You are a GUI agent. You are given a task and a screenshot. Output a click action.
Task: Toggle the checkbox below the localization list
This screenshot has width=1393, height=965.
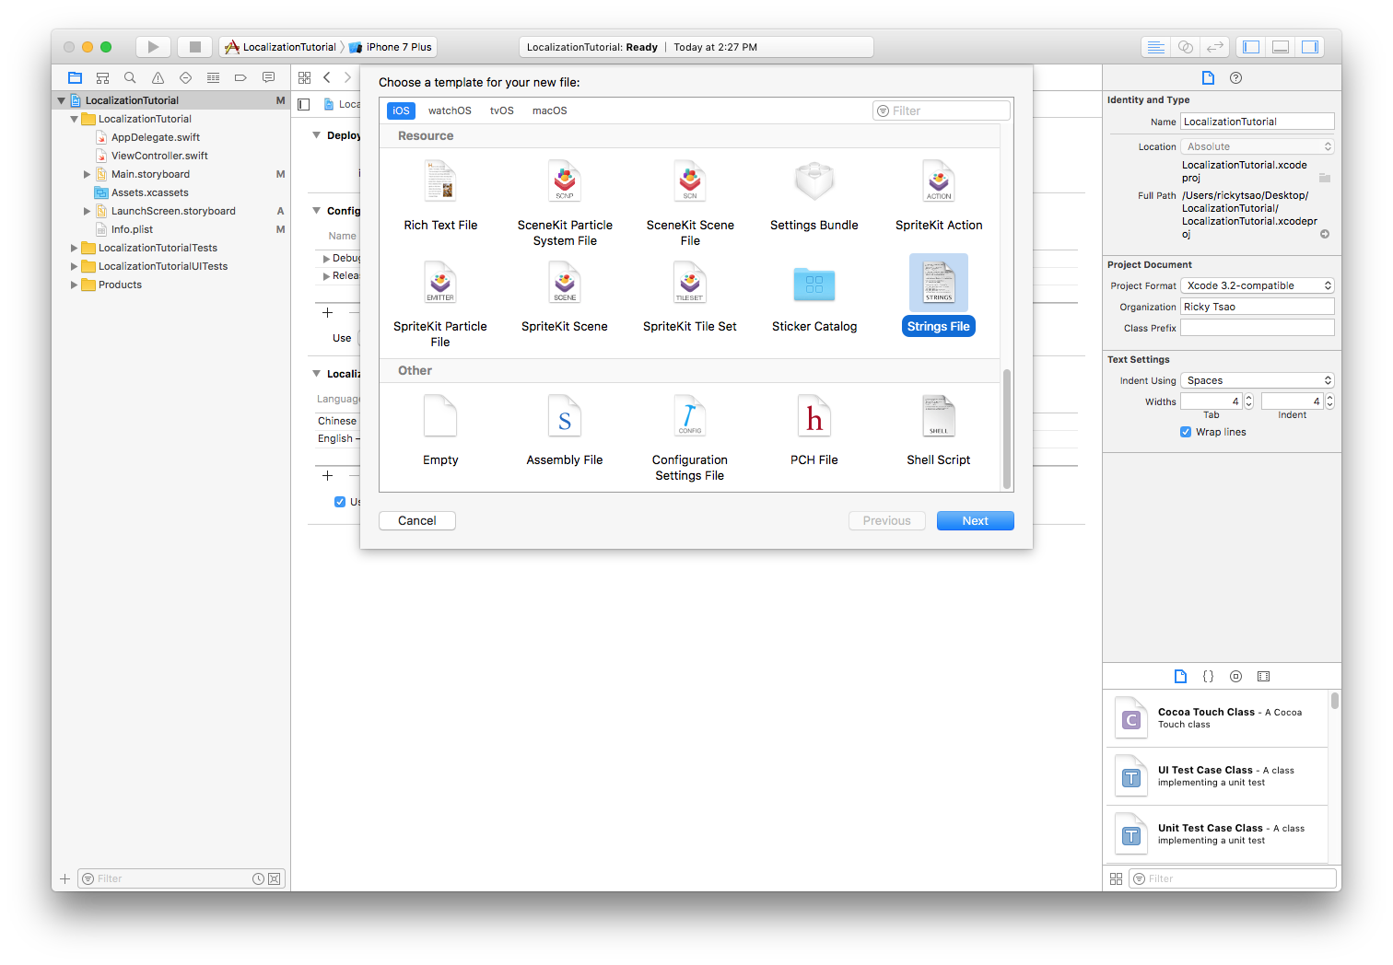coord(340,502)
